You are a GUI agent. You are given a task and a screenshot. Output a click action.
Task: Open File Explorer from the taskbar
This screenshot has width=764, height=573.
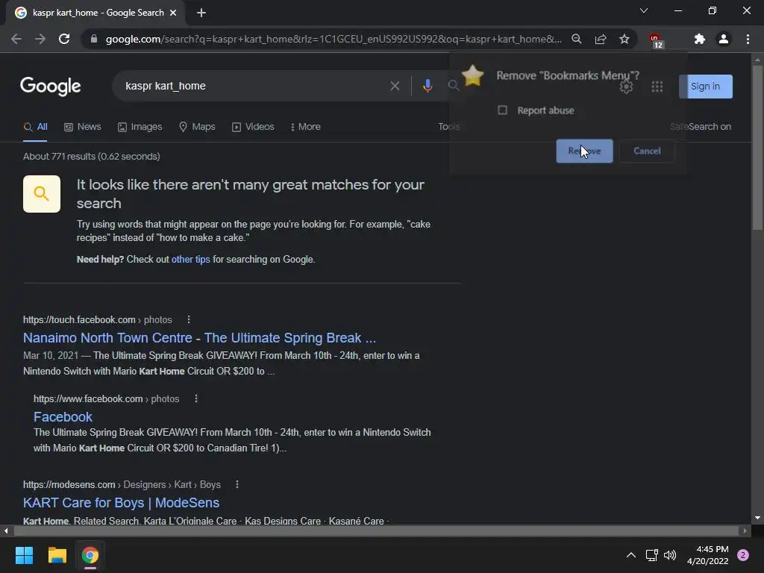point(57,555)
